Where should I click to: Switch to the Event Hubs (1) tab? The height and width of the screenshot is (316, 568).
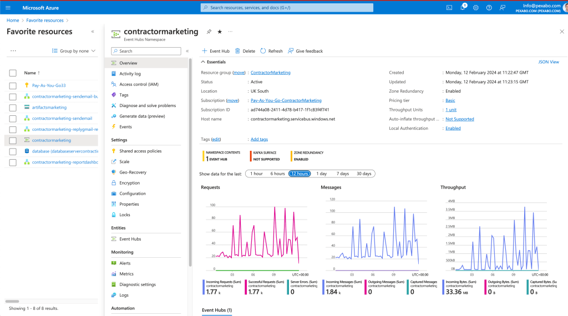[217, 310]
